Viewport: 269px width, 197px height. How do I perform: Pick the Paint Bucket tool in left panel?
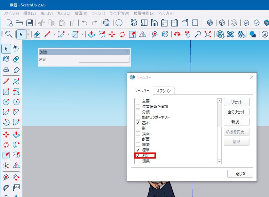pos(6,59)
